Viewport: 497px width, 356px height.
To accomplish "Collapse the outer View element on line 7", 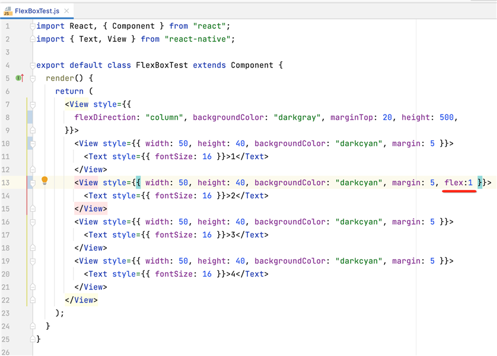I will (33, 104).
